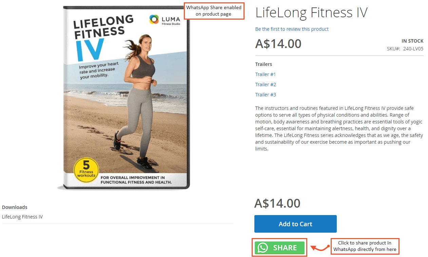Screen dimensions: 428x257
Task: Click the yellow 5 Fitness workouts badge
Action: coord(86,170)
